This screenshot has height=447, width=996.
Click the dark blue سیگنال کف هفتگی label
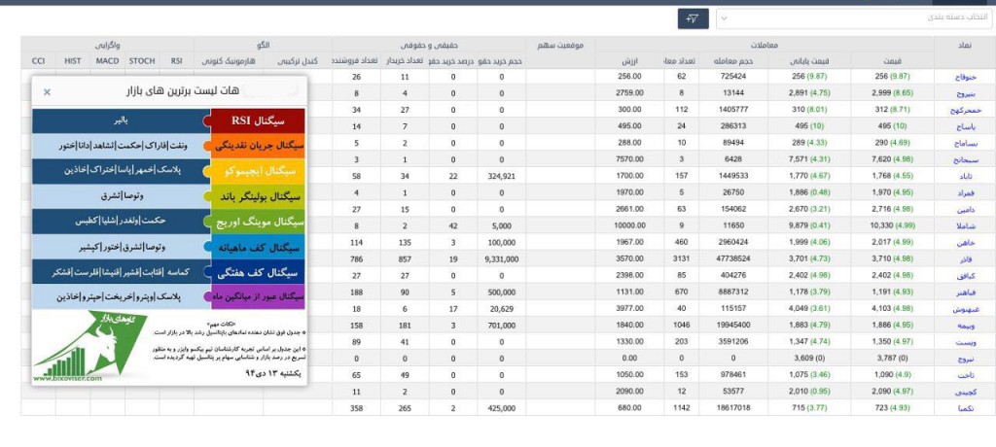[257, 272]
